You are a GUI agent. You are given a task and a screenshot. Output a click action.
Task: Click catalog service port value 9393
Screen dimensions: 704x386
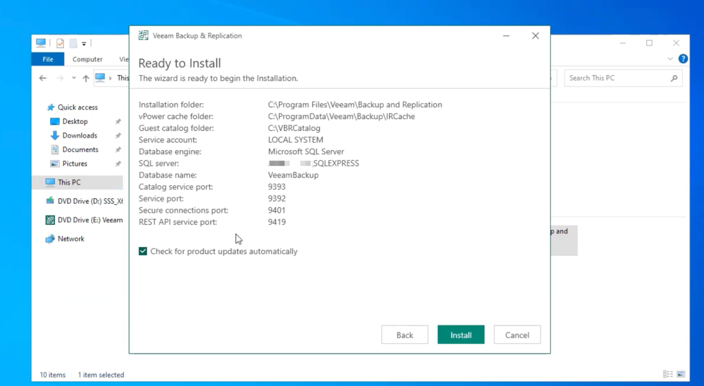(x=276, y=186)
